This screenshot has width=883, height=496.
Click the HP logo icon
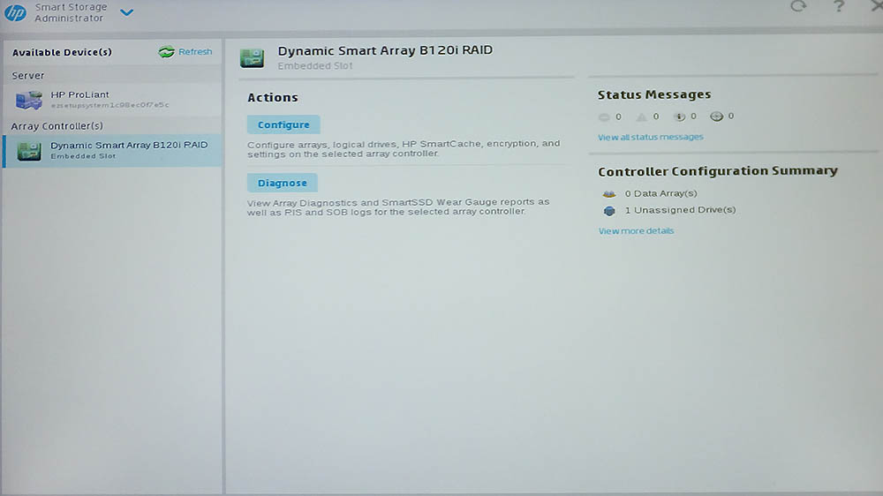pyautogui.click(x=15, y=11)
